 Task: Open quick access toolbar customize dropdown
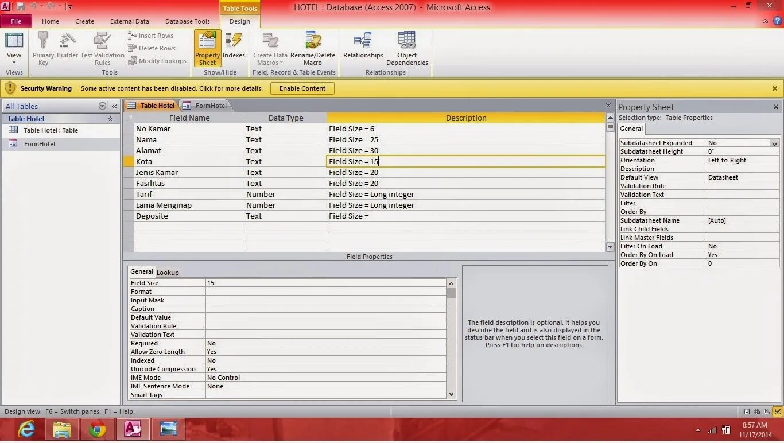tap(70, 7)
